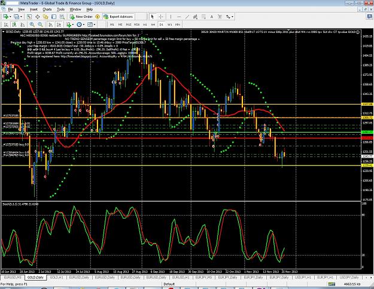Switch to Line Chart display
Viewport: 374px width, 289px height.
22,24
